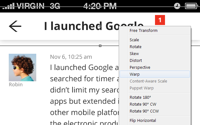Select Free Transform from the context menu
This screenshot has width=200, height=125.
click(x=143, y=31)
